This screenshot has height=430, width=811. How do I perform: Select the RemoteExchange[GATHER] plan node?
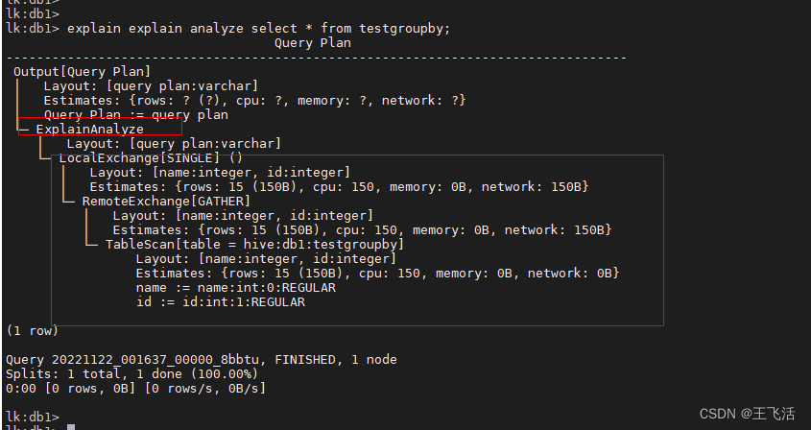[166, 201]
